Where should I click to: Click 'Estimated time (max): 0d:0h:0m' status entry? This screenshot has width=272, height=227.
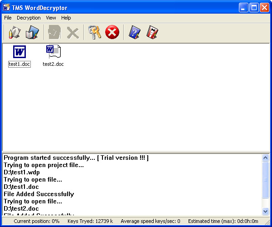[223, 221]
